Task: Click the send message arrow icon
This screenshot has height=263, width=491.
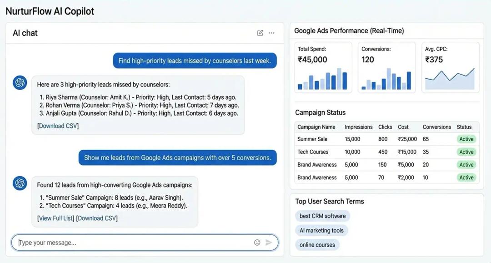Action: click(x=269, y=242)
